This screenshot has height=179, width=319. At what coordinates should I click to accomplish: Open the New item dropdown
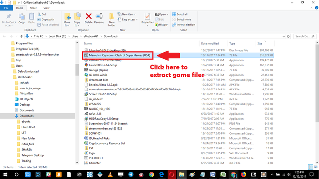tap(127, 14)
